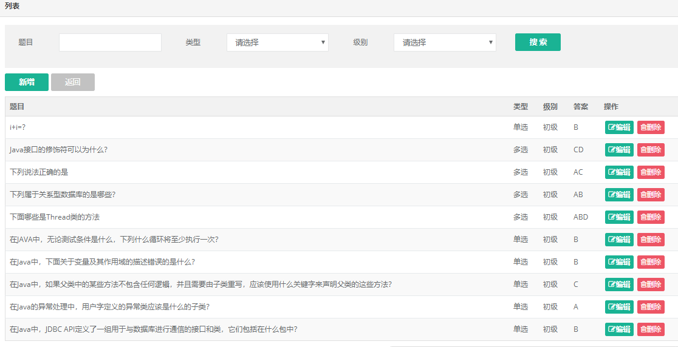The height and width of the screenshot is (347, 678).
Task: Delete the 异常处理 question
Action: (x=651, y=307)
